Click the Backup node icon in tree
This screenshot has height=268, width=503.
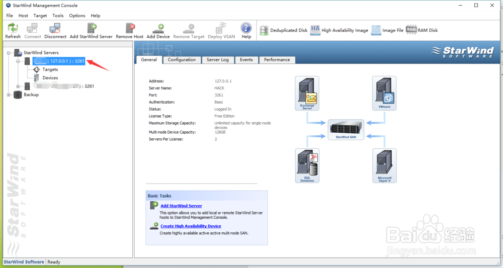[18, 95]
